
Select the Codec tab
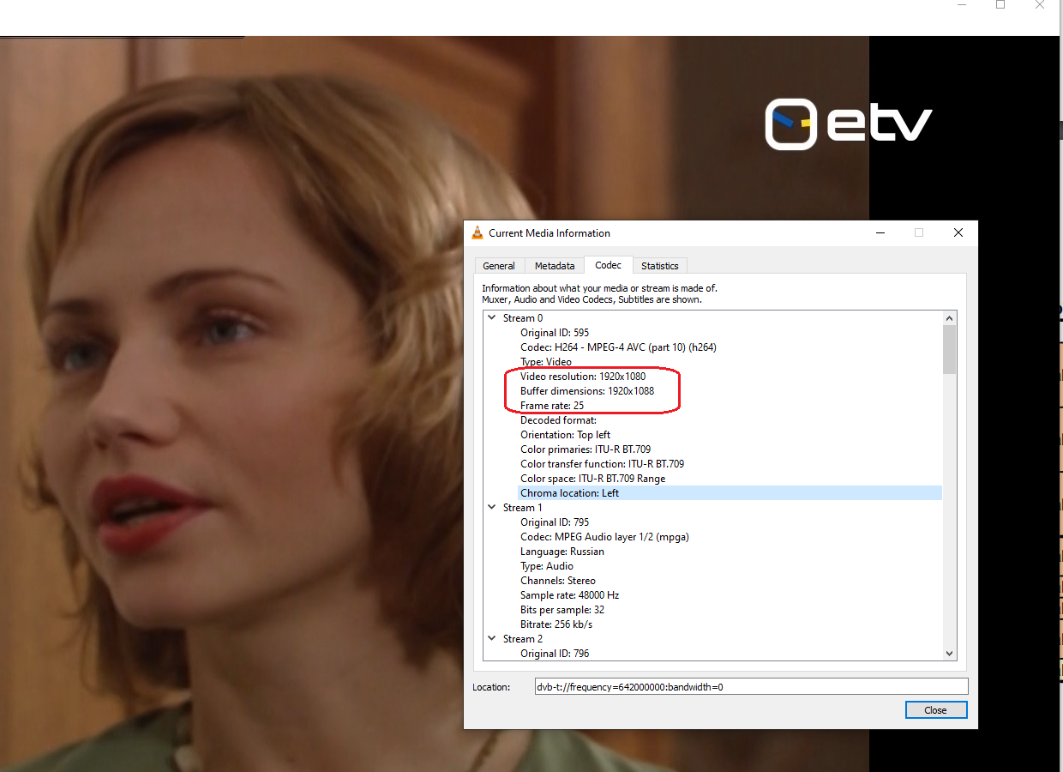(608, 265)
